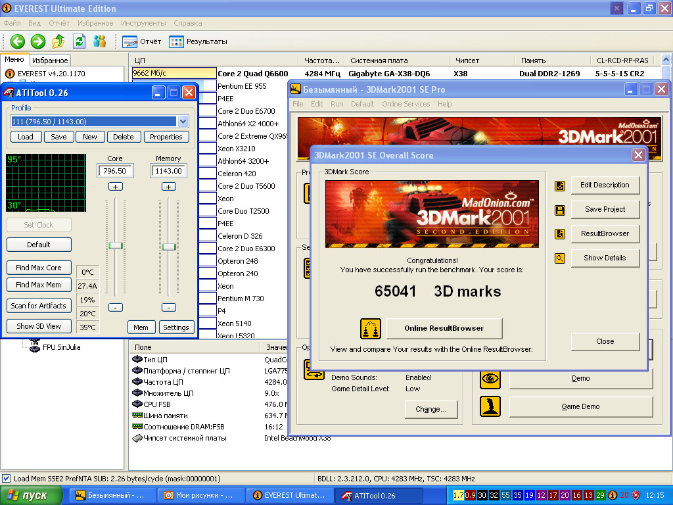
Task: Decrease Core clock with the minus button
Action: [x=116, y=307]
